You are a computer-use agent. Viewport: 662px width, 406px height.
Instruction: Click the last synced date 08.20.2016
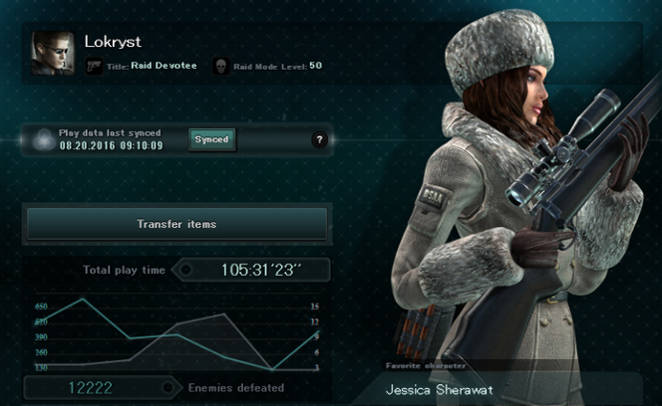(x=87, y=146)
